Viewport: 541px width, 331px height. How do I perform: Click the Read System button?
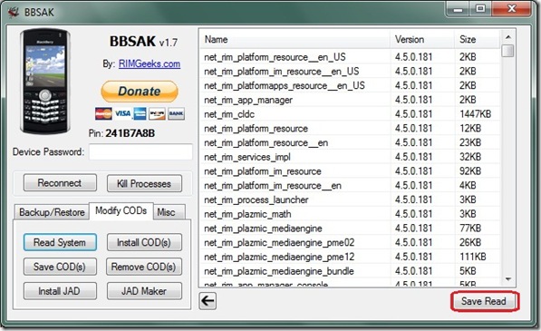[60, 242]
